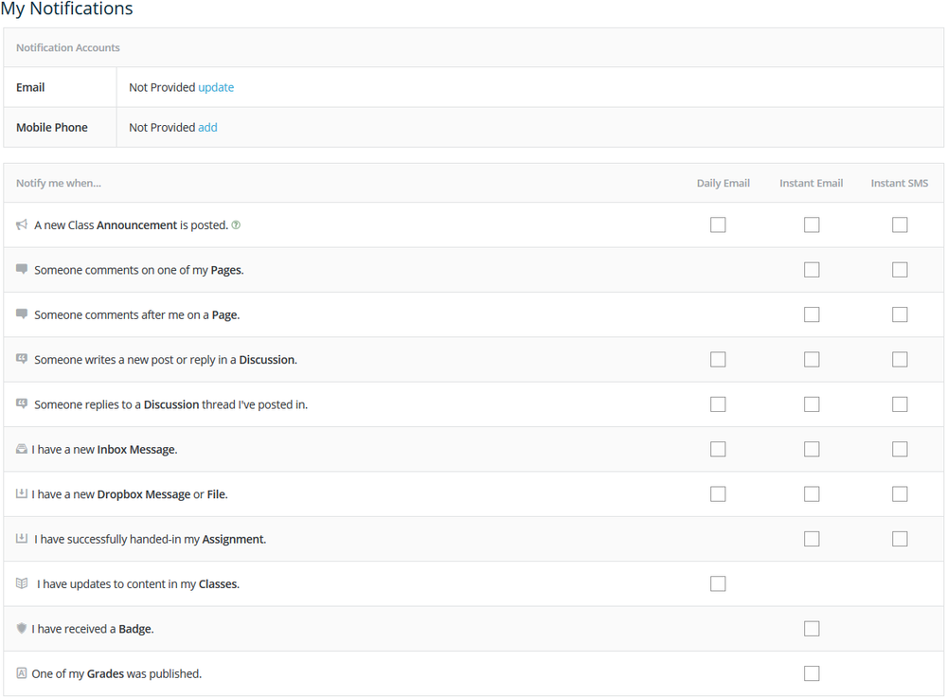946x698 pixels.
Task: Click the megaphone icon beside Class Announcement
Action: click(x=22, y=224)
